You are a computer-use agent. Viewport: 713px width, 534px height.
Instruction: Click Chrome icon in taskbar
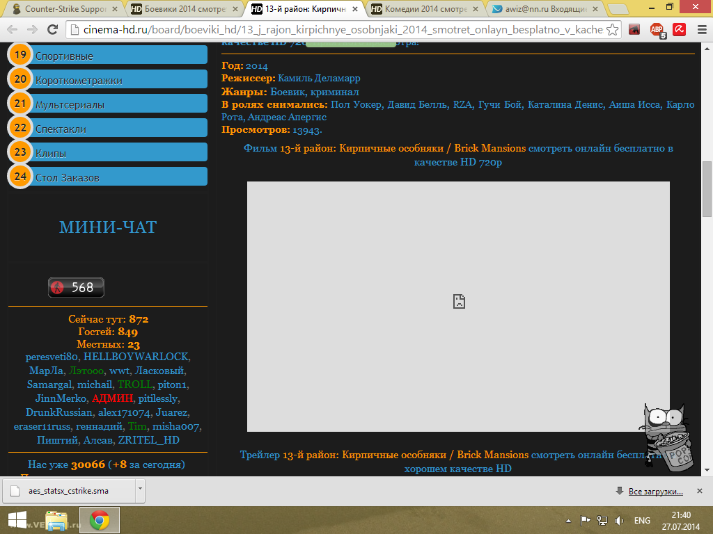point(100,520)
